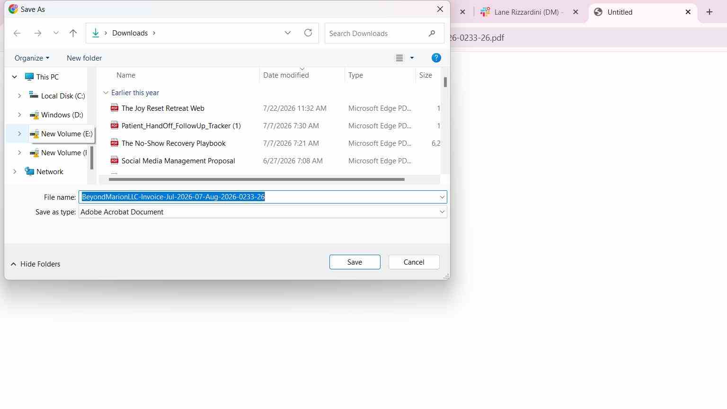This screenshot has height=409, width=727.
Task: Click the Cancel button
Action: click(x=414, y=262)
